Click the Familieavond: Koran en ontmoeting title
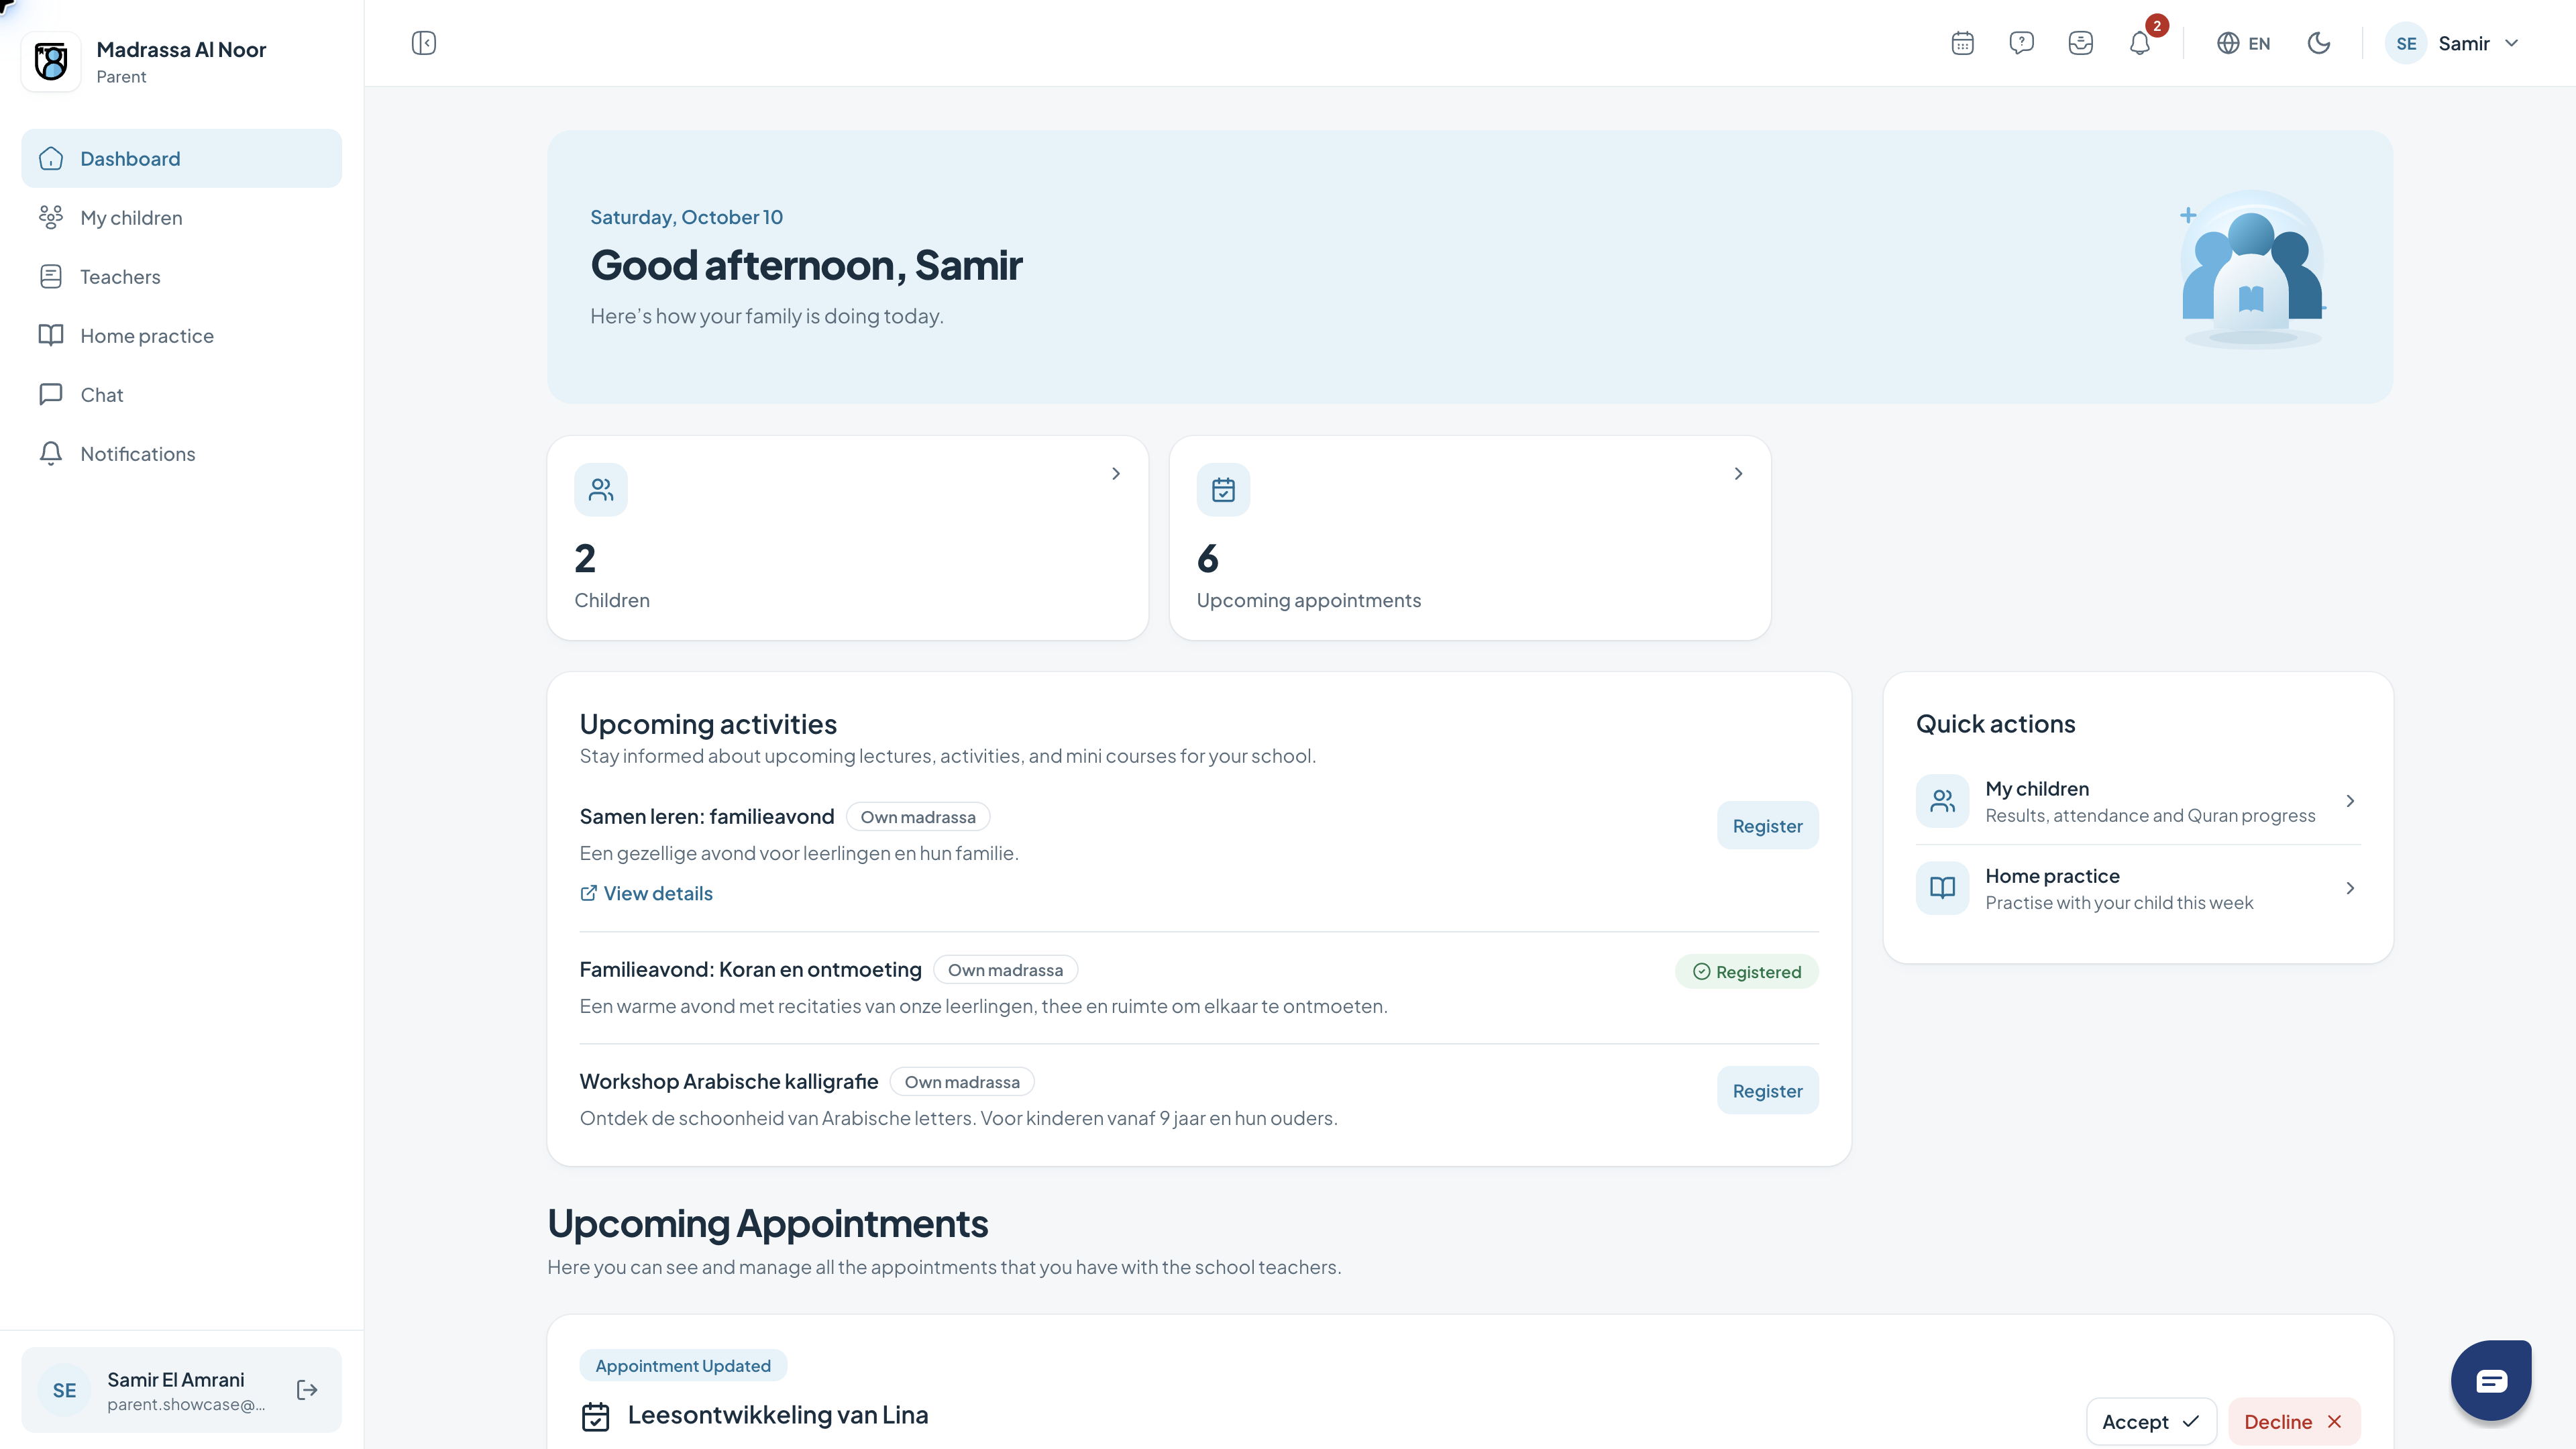 coord(750,969)
